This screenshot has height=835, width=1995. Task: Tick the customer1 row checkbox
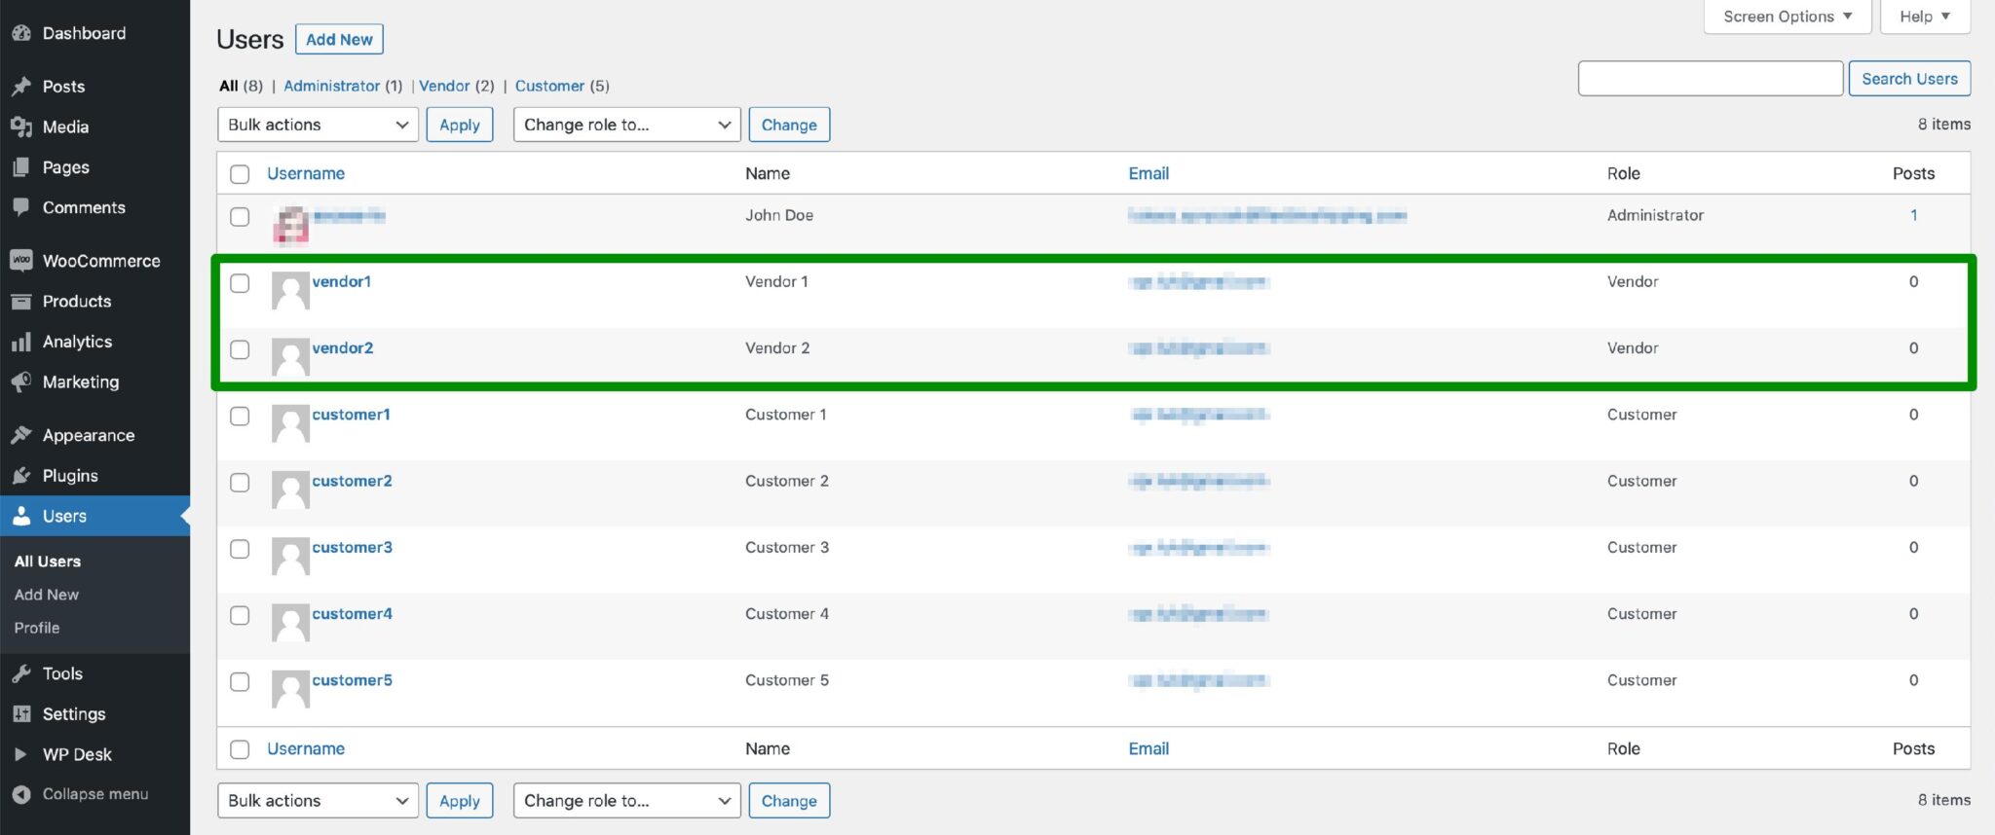(240, 416)
